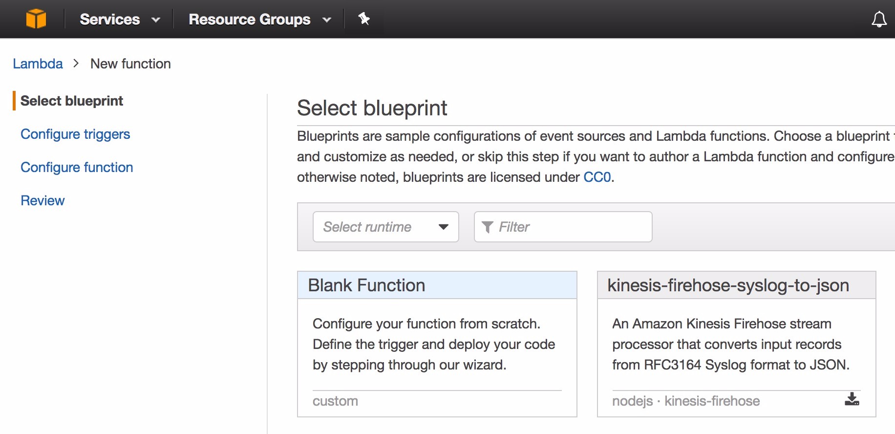Open the Services dropdown menu

(120, 20)
